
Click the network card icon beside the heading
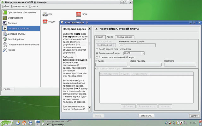(x=97, y=29)
